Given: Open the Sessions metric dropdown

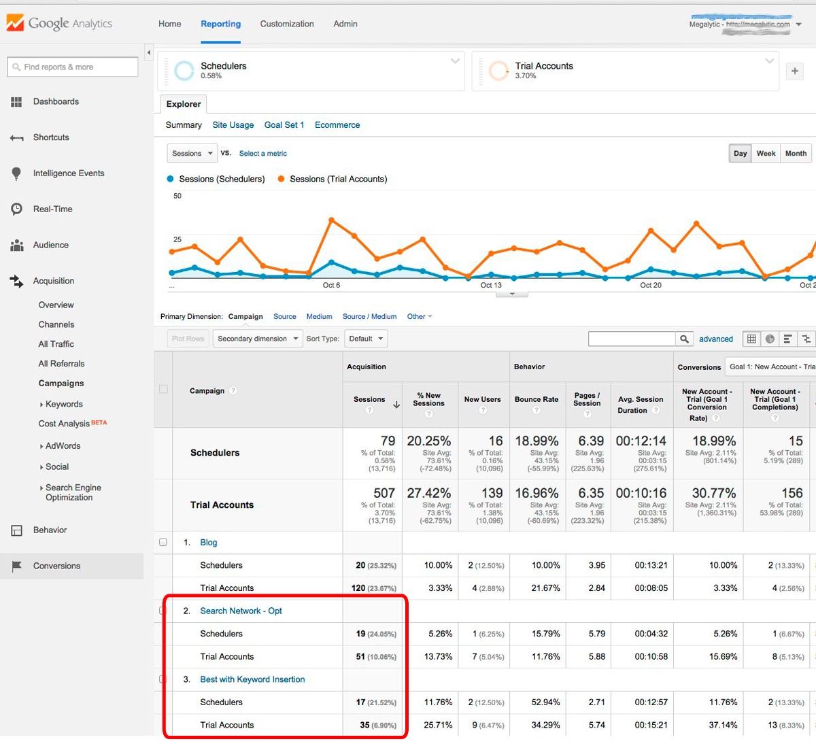Looking at the screenshot, I should [192, 154].
